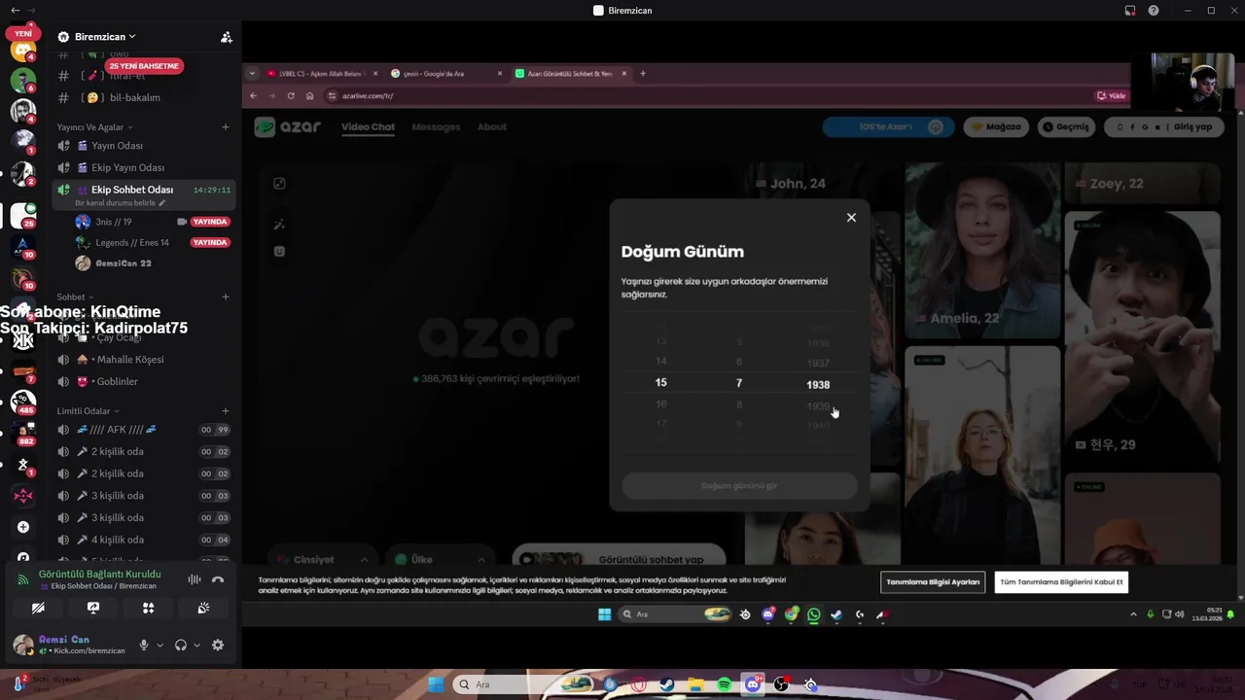Add a server with the plus icon
Image resolution: width=1245 pixels, height=700 pixels.
(x=23, y=527)
